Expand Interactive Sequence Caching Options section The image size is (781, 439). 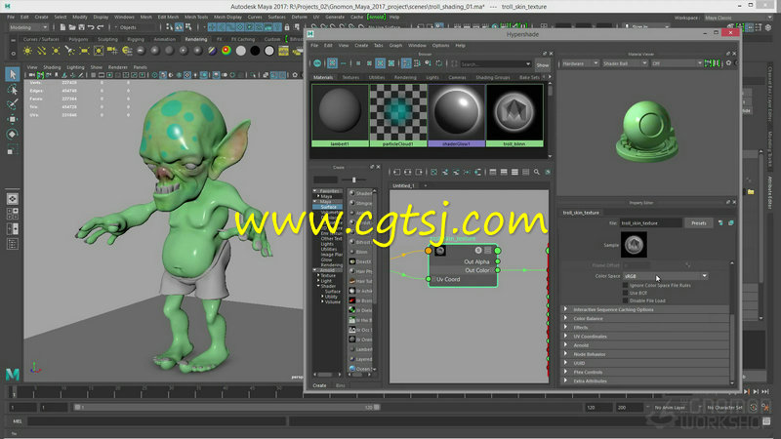(x=644, y=309)
